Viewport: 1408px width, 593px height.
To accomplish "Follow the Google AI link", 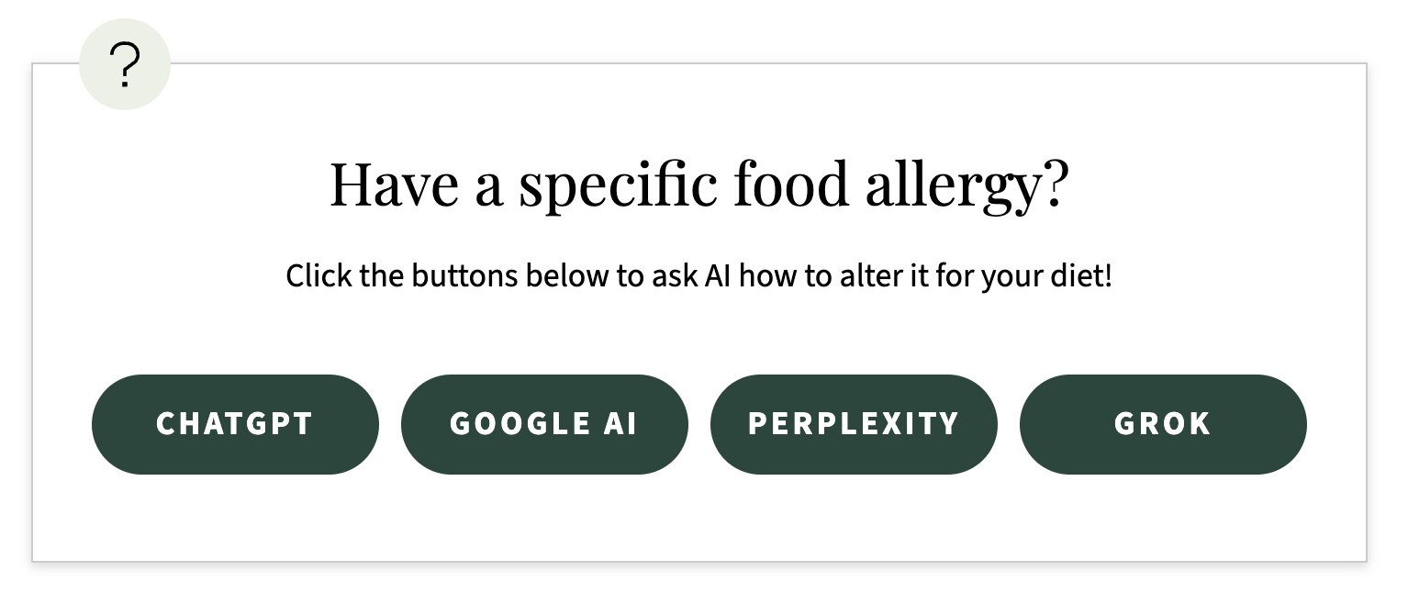I will click(x=544, y=424).
